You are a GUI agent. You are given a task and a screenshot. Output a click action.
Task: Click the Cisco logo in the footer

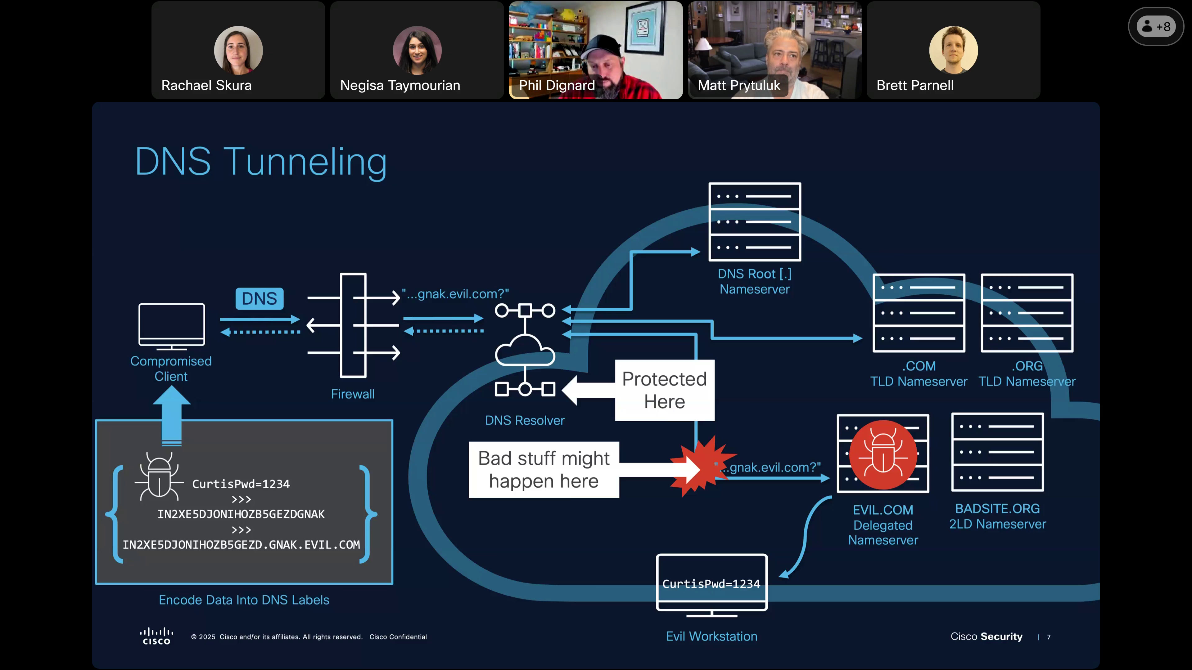click(156, 636)
